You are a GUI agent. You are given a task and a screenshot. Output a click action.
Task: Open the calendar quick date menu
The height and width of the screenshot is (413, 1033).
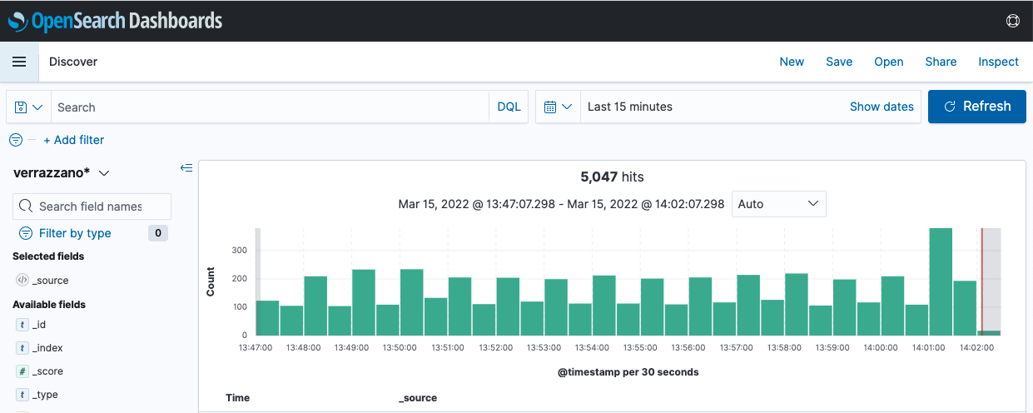(558, 107)
